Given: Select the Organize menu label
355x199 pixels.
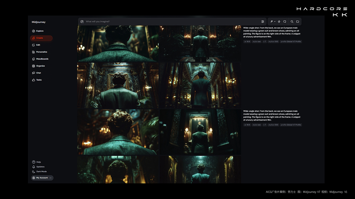Looking at the screenshot, I should coord(40,66).
